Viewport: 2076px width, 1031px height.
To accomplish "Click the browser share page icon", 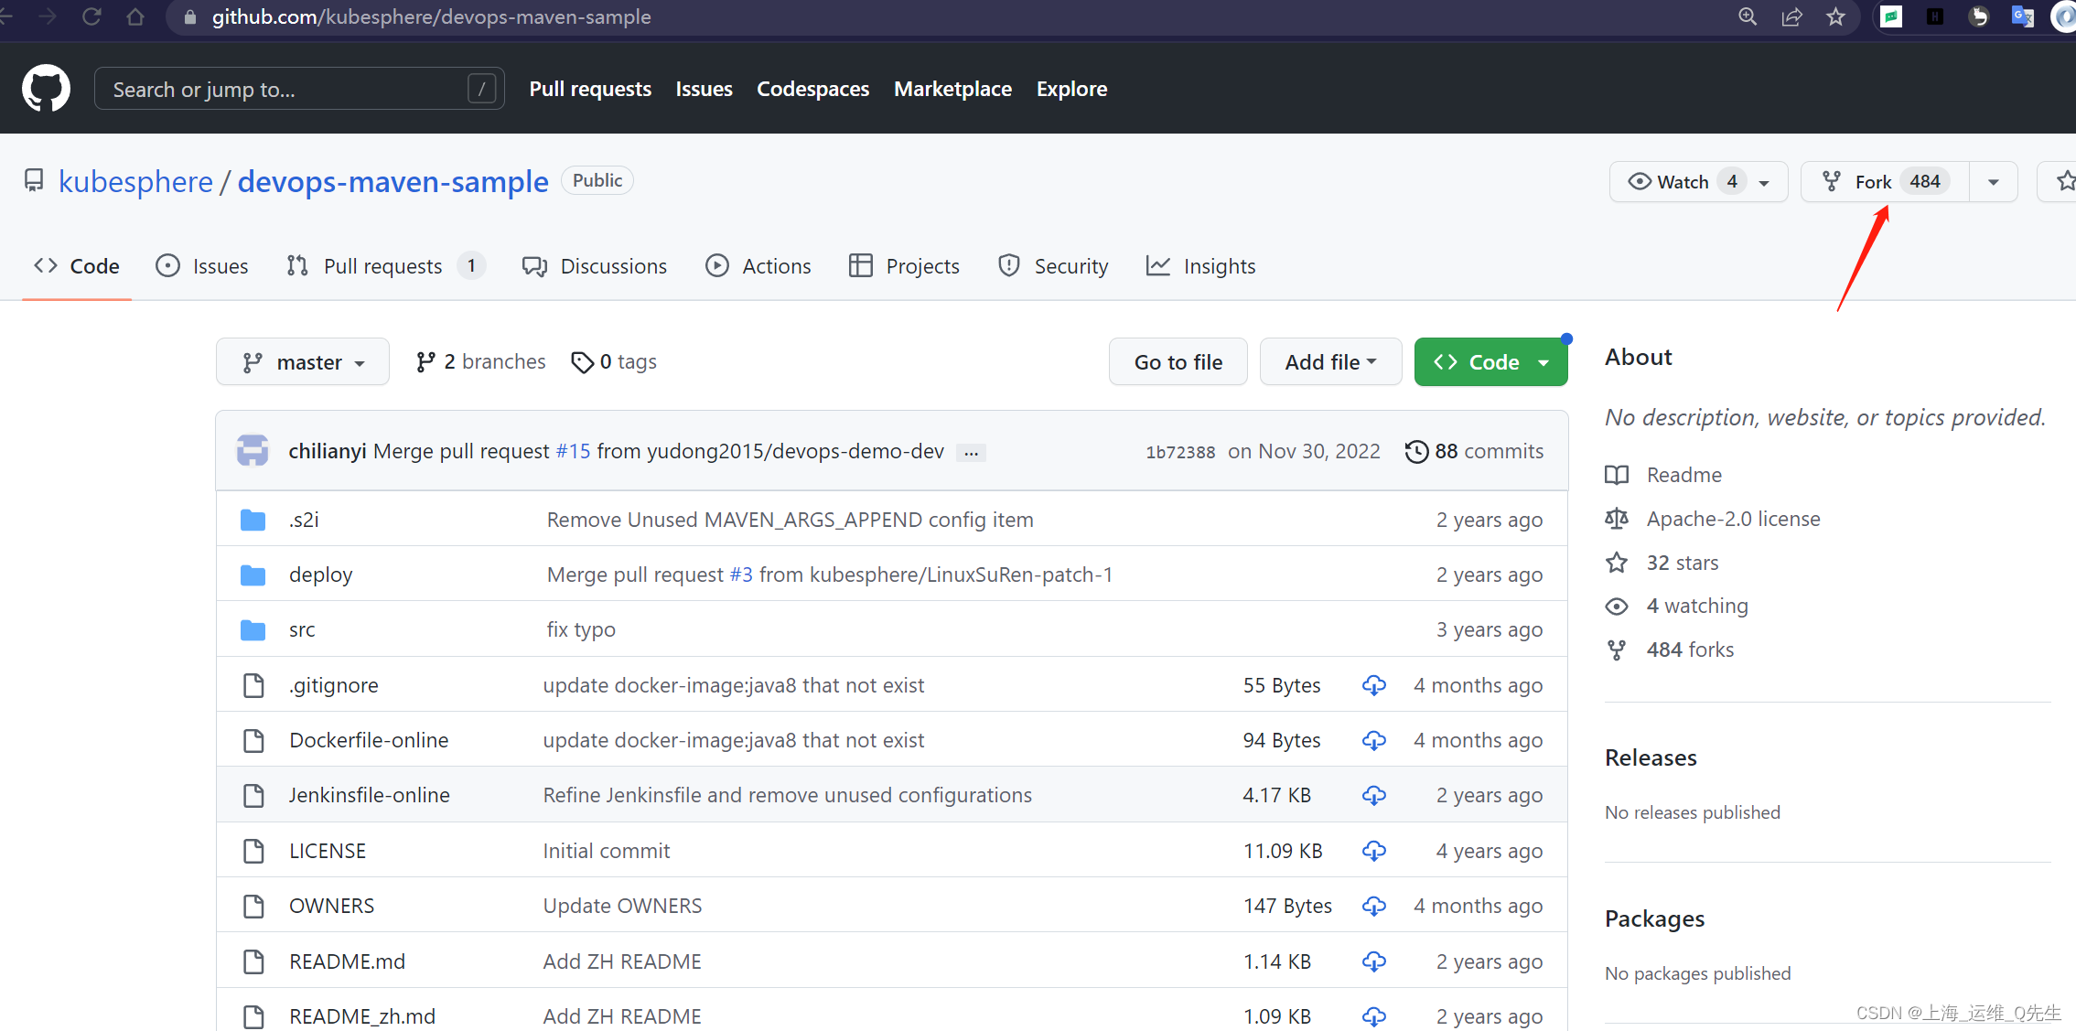I will tap(1791, 16).
